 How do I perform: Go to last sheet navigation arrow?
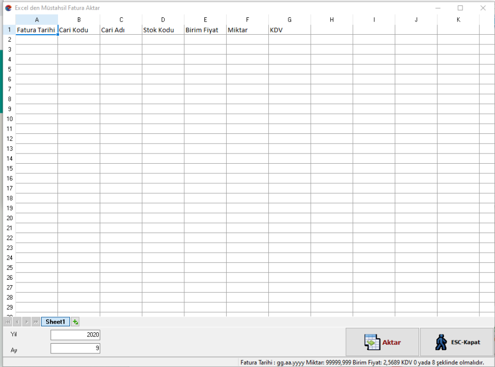(x=36, y=322)
